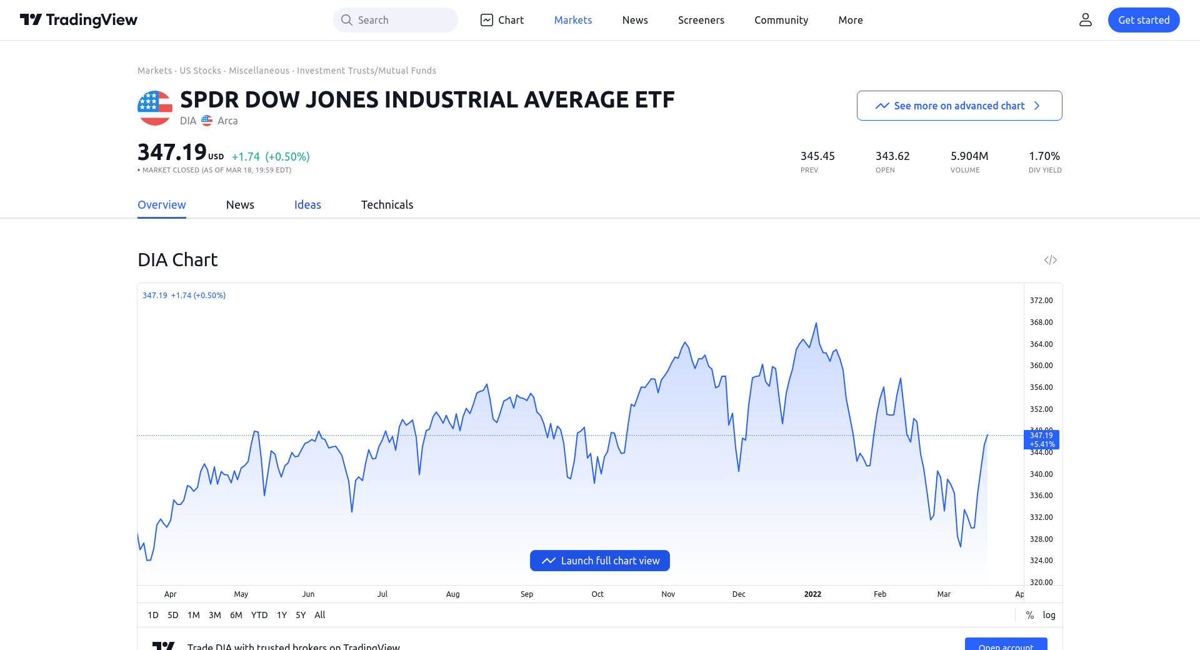
Task: Open the Markets menu
Action: [572, 20]
